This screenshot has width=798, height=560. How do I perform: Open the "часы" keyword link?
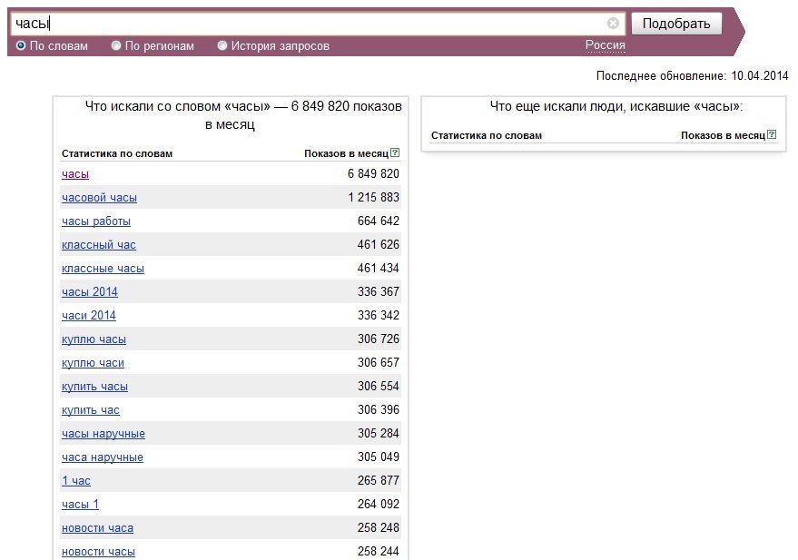(x=75, y=173)
